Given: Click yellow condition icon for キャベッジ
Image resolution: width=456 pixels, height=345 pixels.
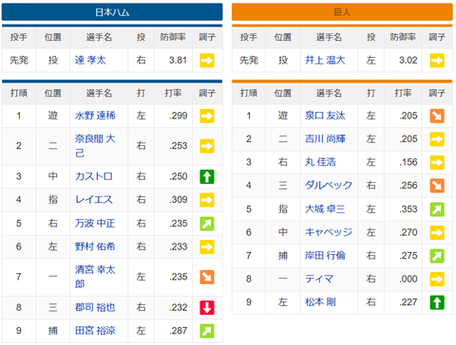Looking at the screenshot, I should 437,233.
